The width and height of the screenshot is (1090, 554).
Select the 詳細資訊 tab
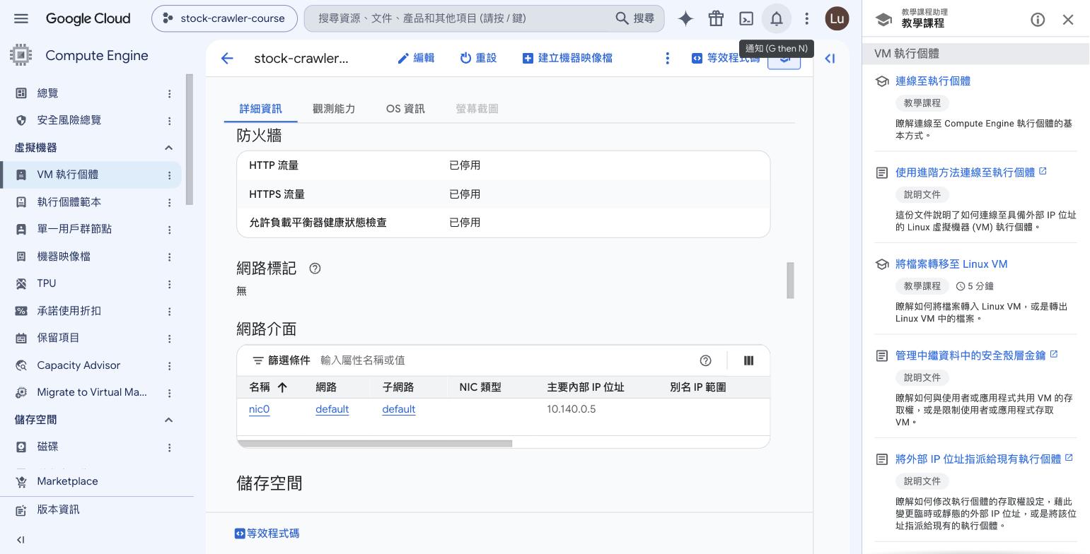pos(260,109)
